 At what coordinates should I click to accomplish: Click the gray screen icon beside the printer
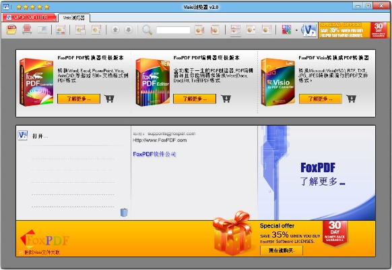[x=42, y=30]
